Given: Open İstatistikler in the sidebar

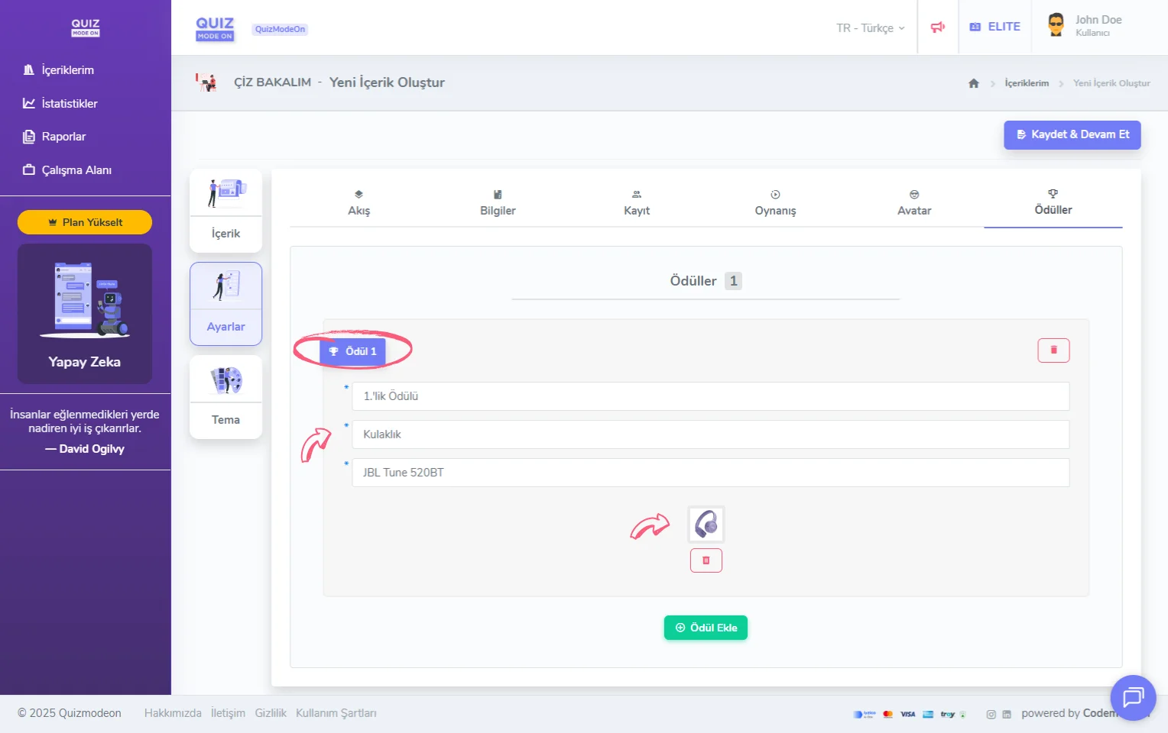Looking at the screenshot, I should click(69, 104).
